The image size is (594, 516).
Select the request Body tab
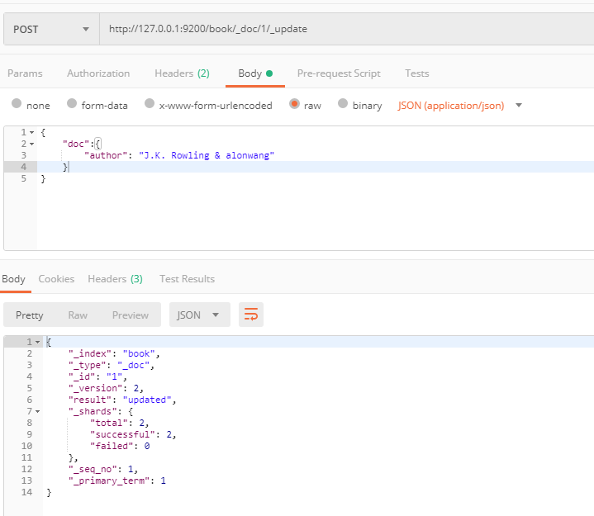click(x=255, y=73)
